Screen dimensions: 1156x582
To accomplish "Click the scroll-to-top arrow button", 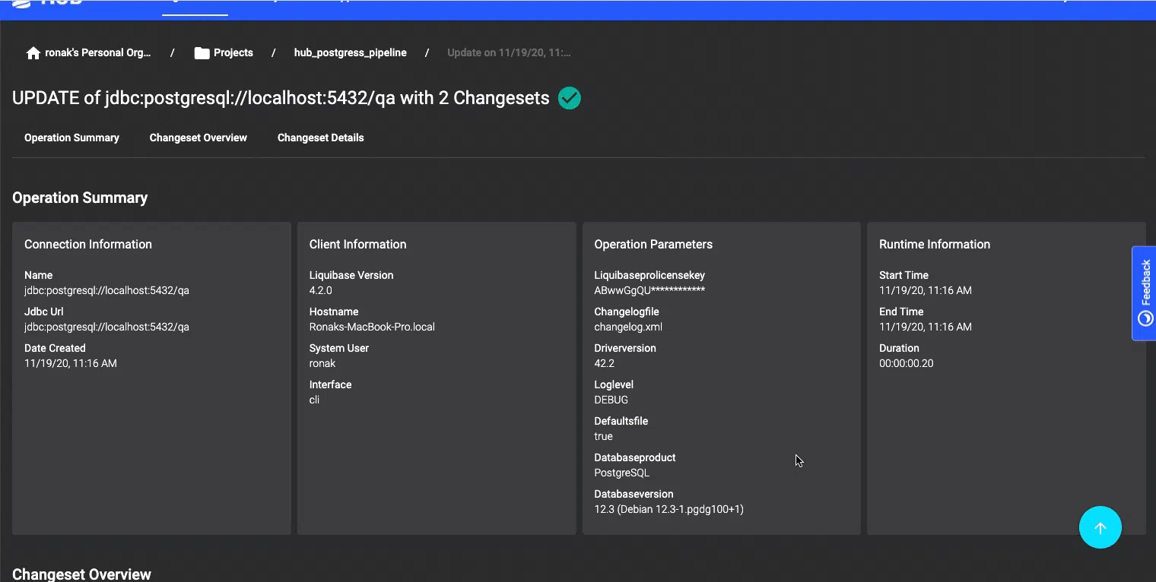I will (x=1100, y=527).
